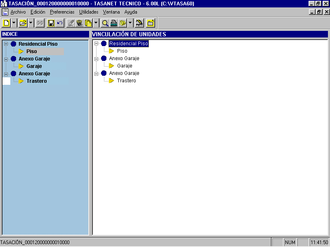Open the Ayuda menu

[131, 12]
